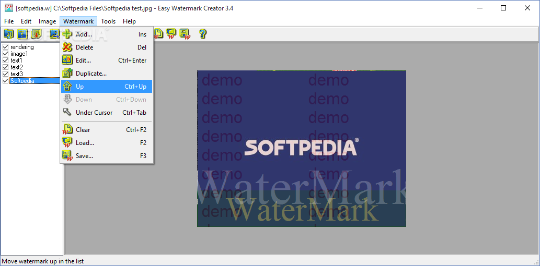Image resolution: width=540 pixels, height=266 pixels.
Task: Choose Save... F3 in Watermark menu
Action: point(107,156)
